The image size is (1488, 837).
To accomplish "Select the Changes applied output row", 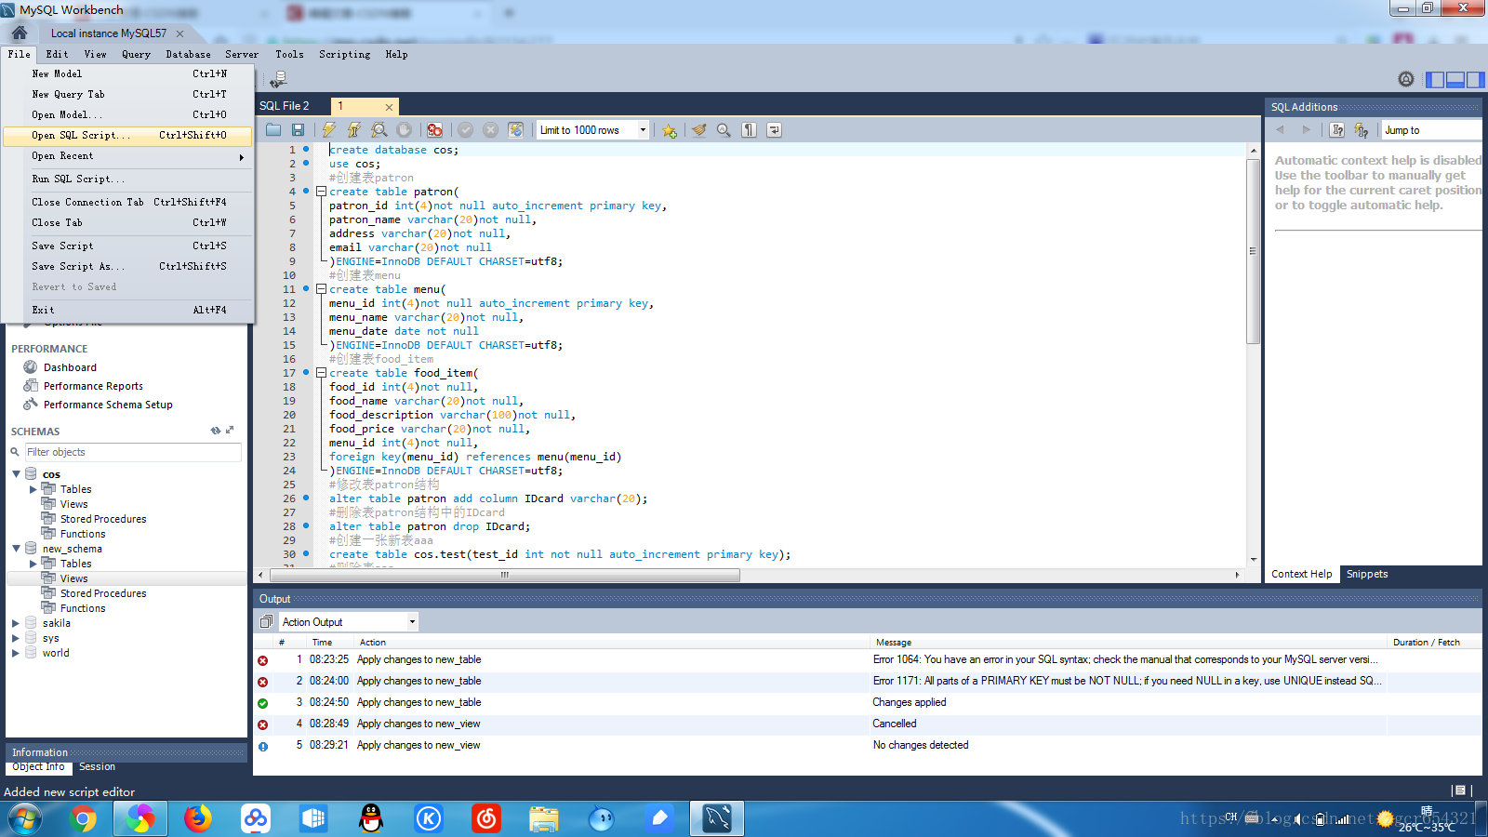I will [867, 703].
